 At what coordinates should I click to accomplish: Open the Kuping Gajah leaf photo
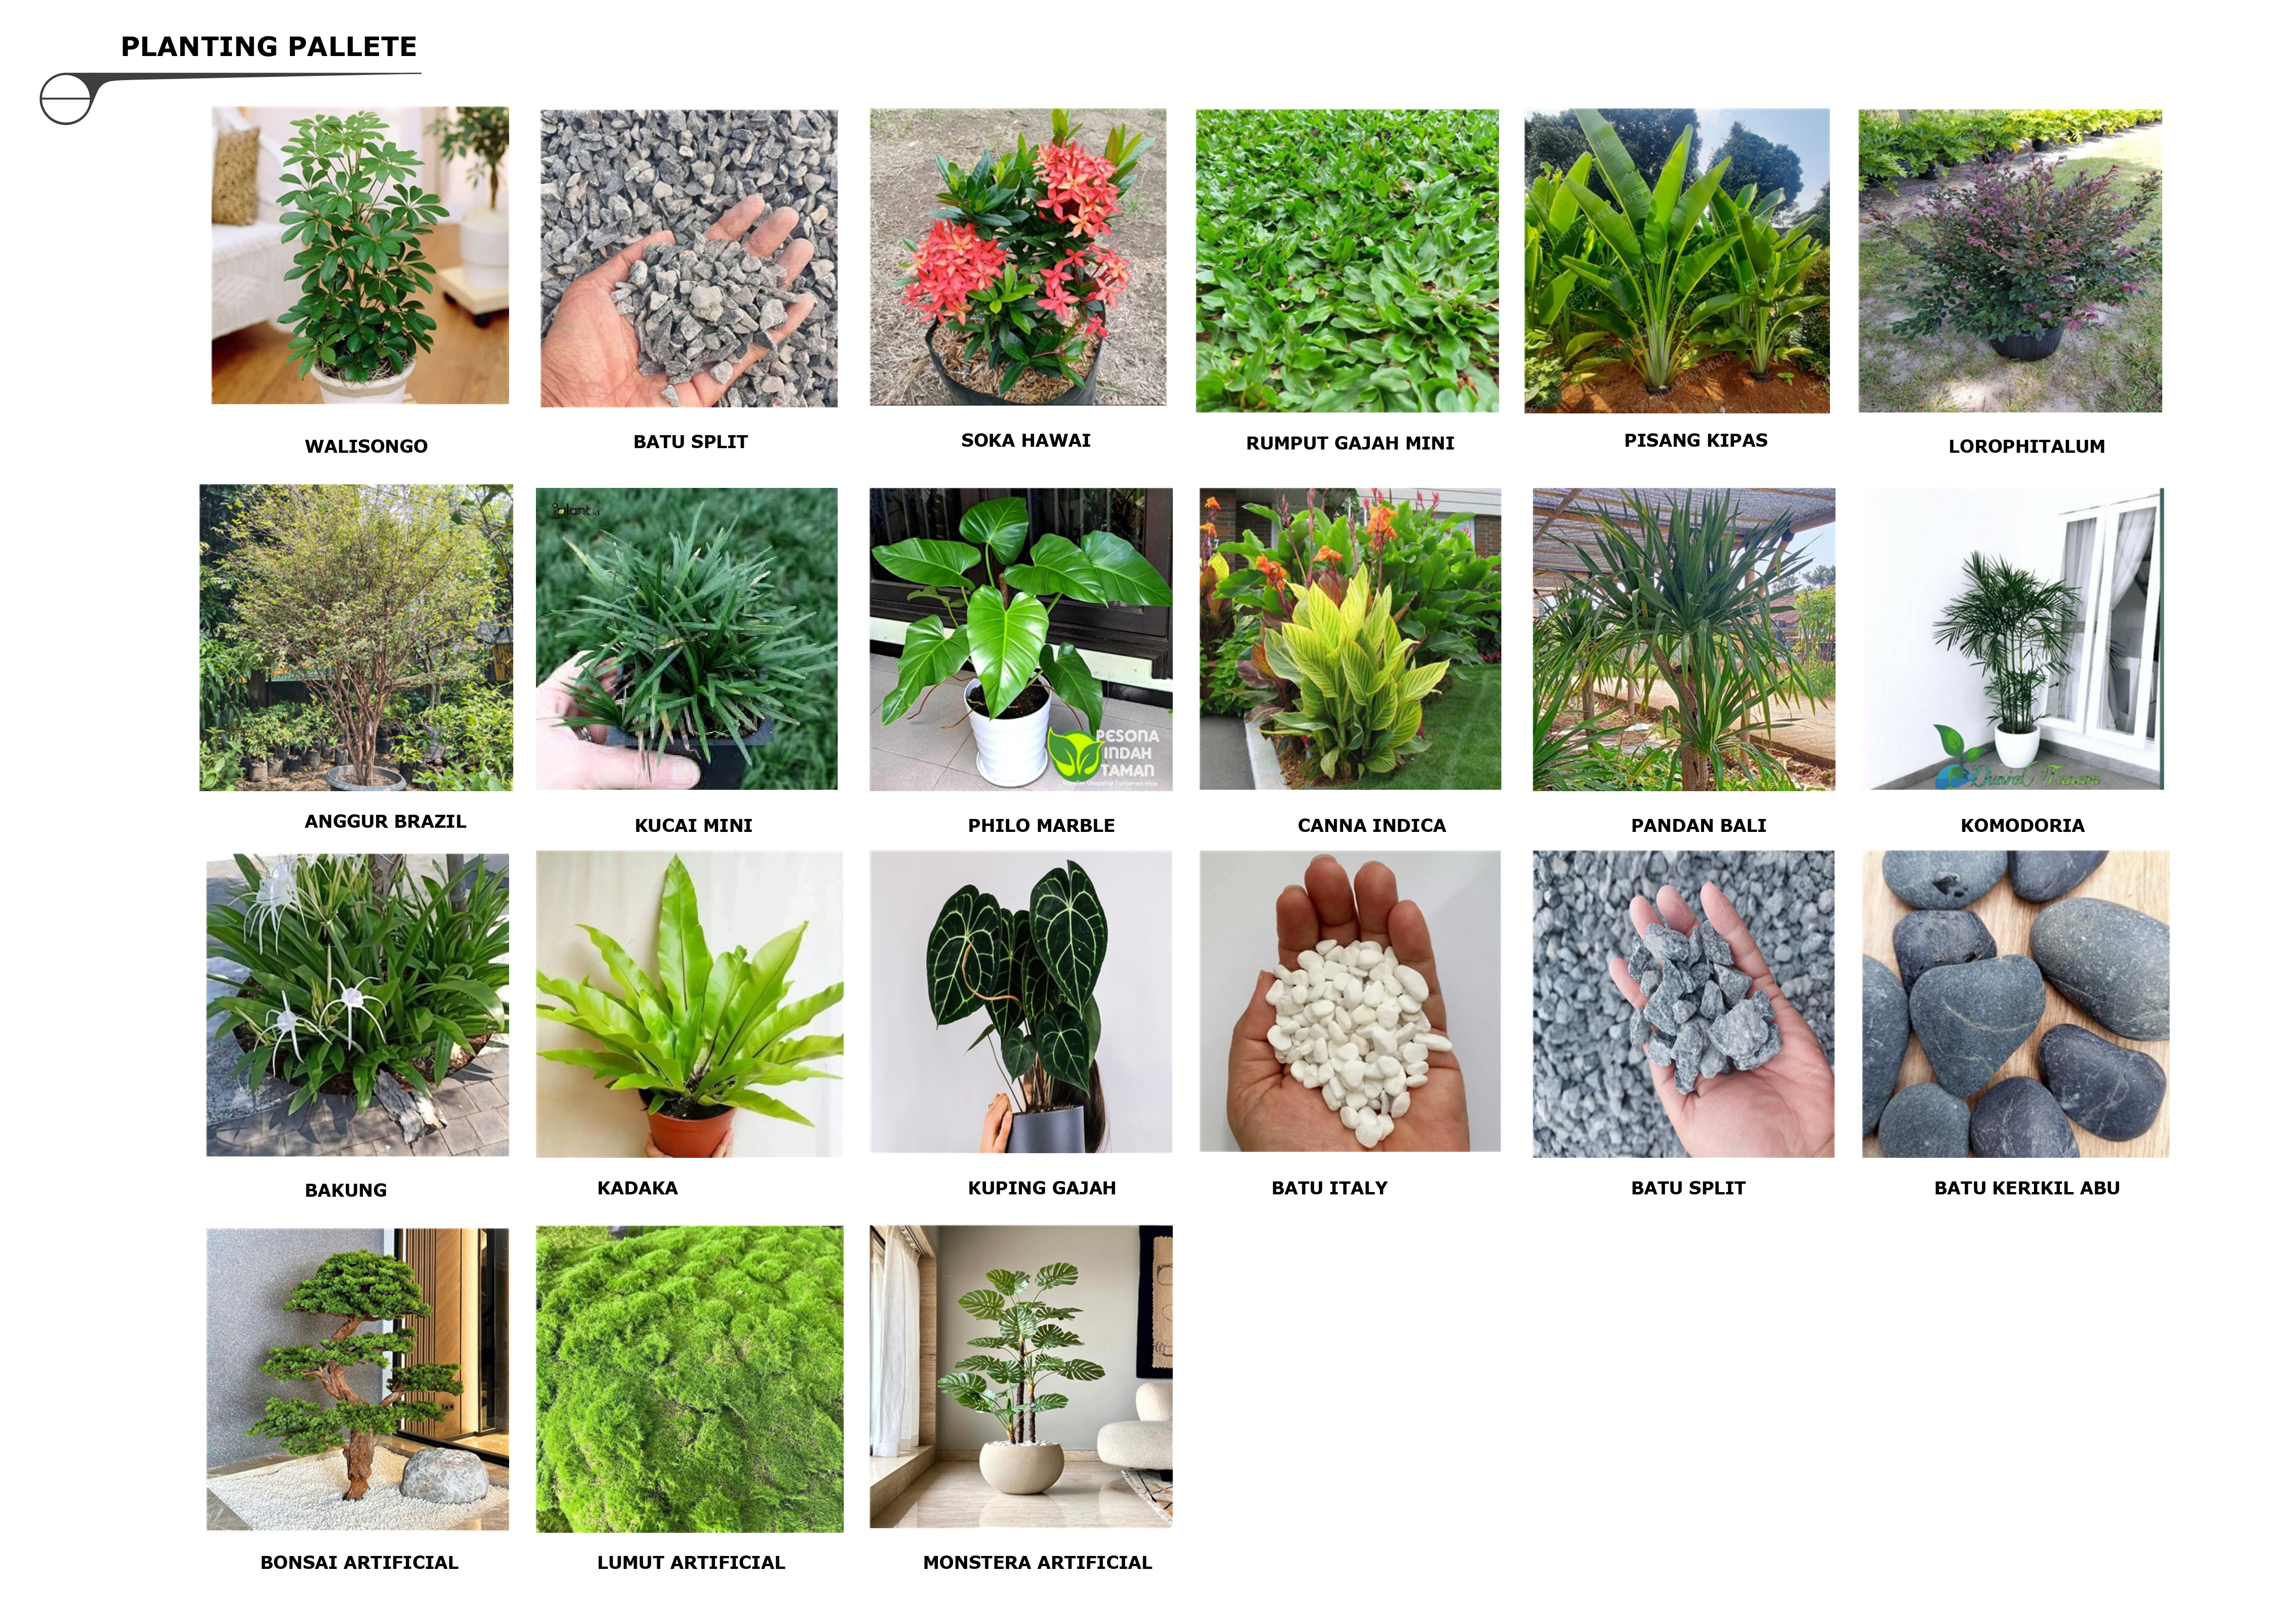coord(1021,1002)
